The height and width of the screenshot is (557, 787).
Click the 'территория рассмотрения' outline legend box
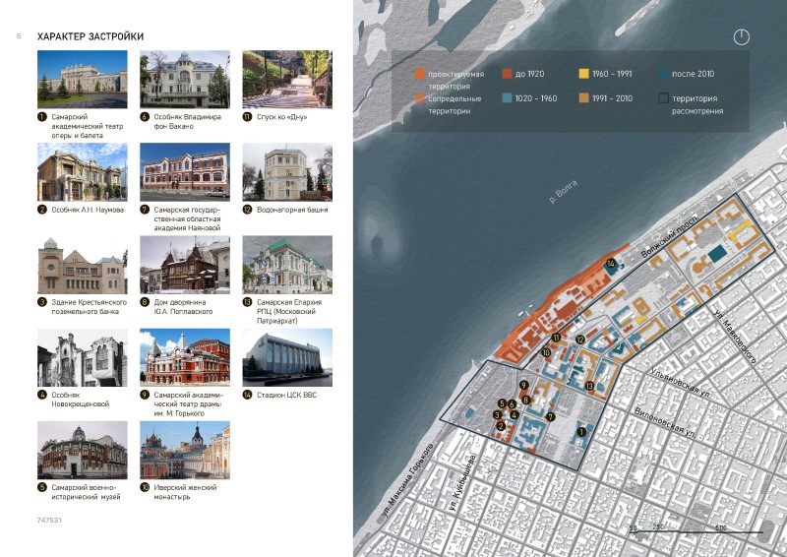(665, 98)
